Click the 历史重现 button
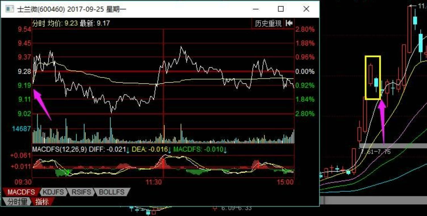 (268, 23)
